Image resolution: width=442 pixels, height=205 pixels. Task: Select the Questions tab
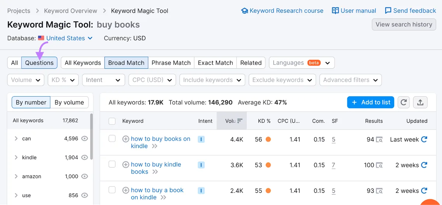(x=39, y=63)
